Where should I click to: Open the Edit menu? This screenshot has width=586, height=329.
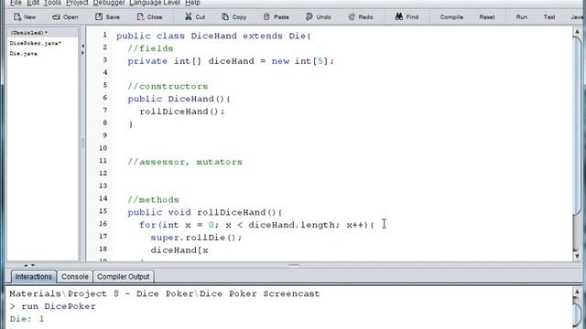[x=33, y=3]
